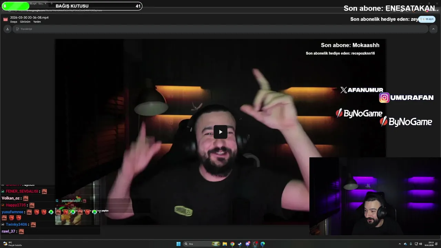
Task: Click the webcam thumbnail with purple lights
Action: click(375, 196)
